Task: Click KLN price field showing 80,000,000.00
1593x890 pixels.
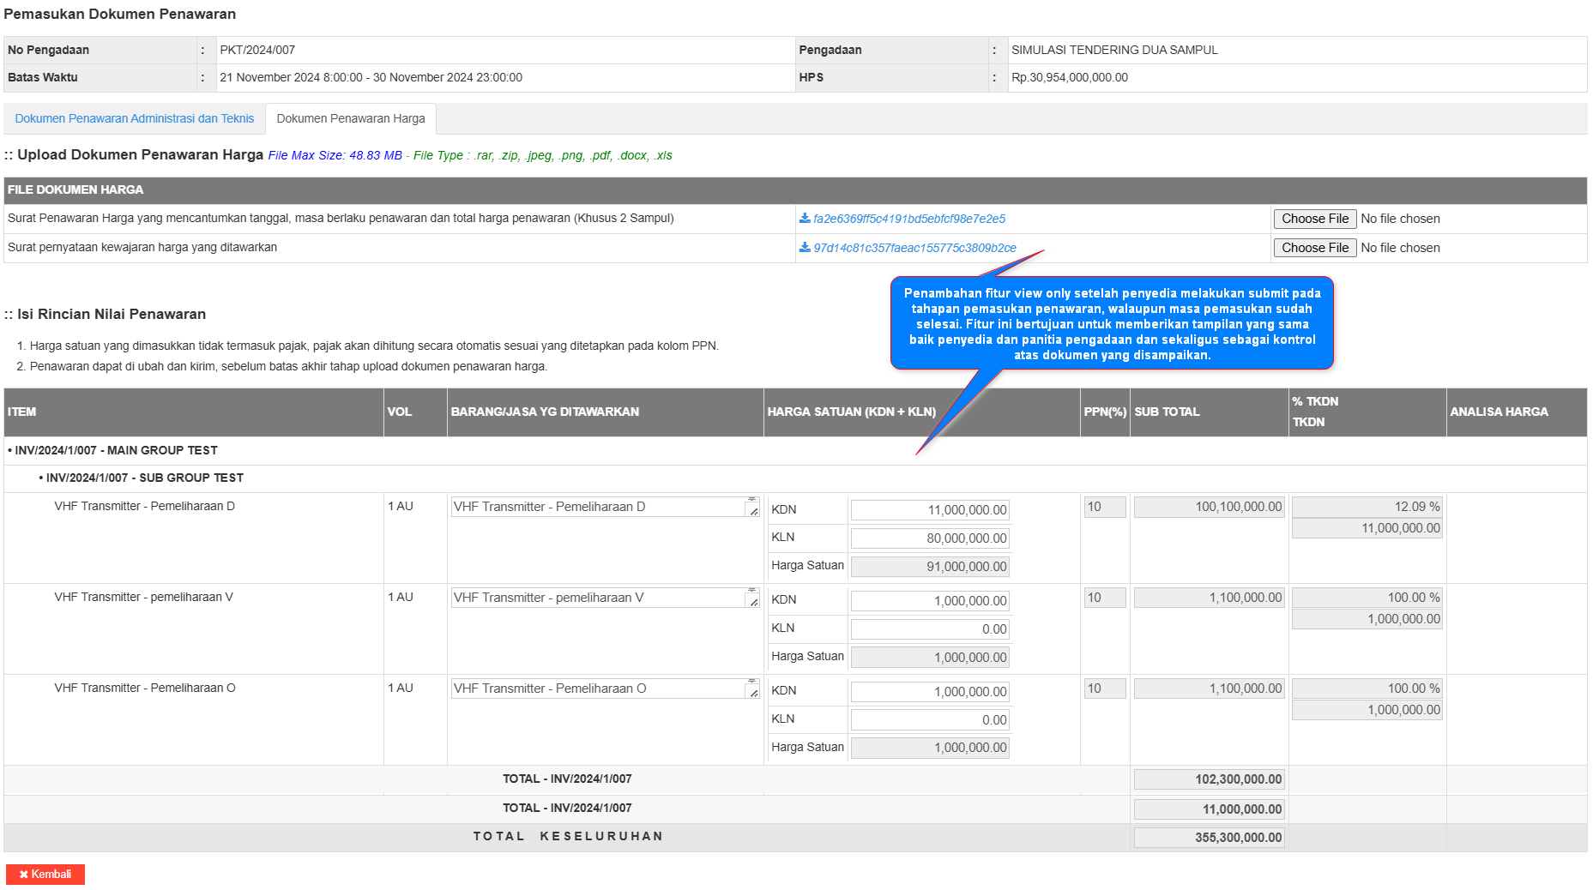Action: tap(930, 538)
